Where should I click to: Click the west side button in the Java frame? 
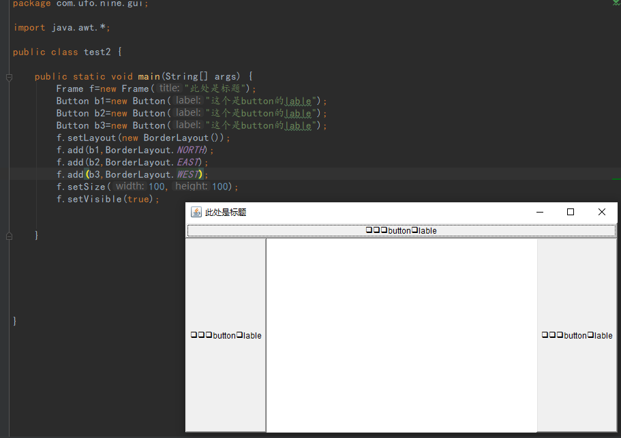[226, 335]
